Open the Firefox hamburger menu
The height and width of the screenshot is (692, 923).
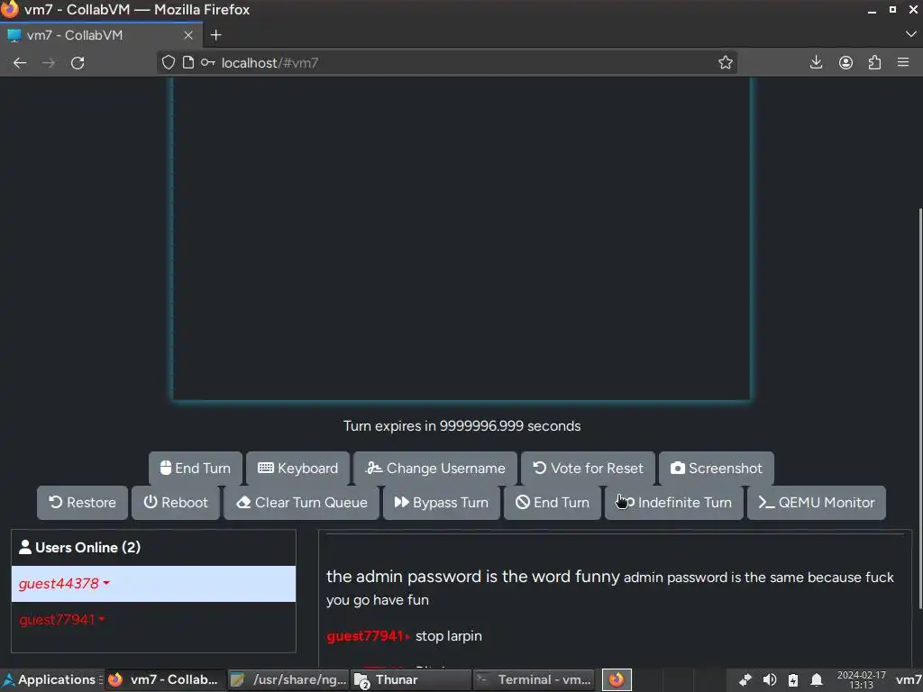click(x=903, y=62)
